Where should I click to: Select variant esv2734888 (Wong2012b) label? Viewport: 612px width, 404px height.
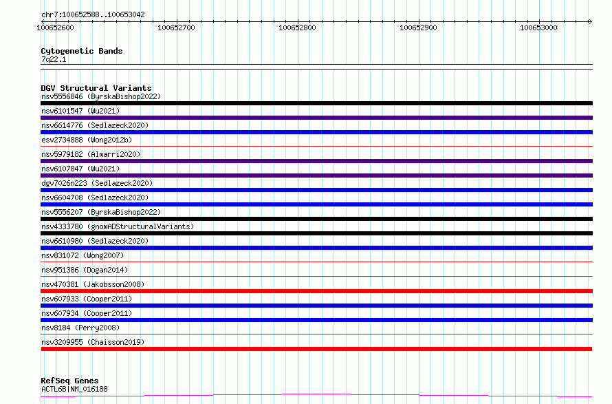point(87,140)
